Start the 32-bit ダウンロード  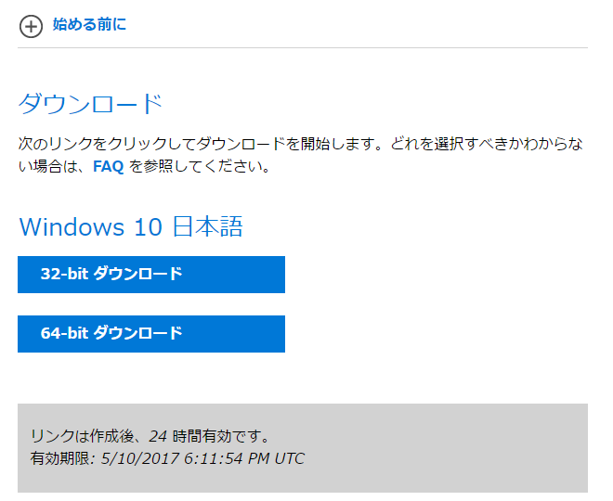[x=151, y=275]
